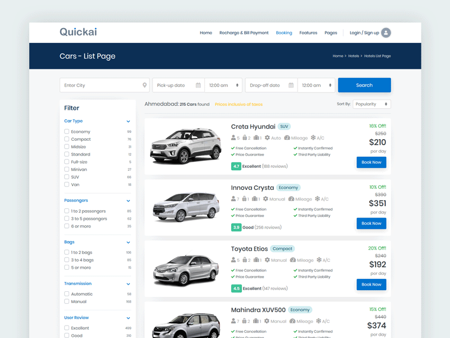Click the blue Search button
Screen dimensions: 450x338
coord(364,85)
